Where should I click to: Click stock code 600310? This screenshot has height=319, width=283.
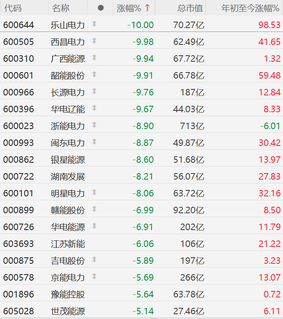(x=19, y=59)
